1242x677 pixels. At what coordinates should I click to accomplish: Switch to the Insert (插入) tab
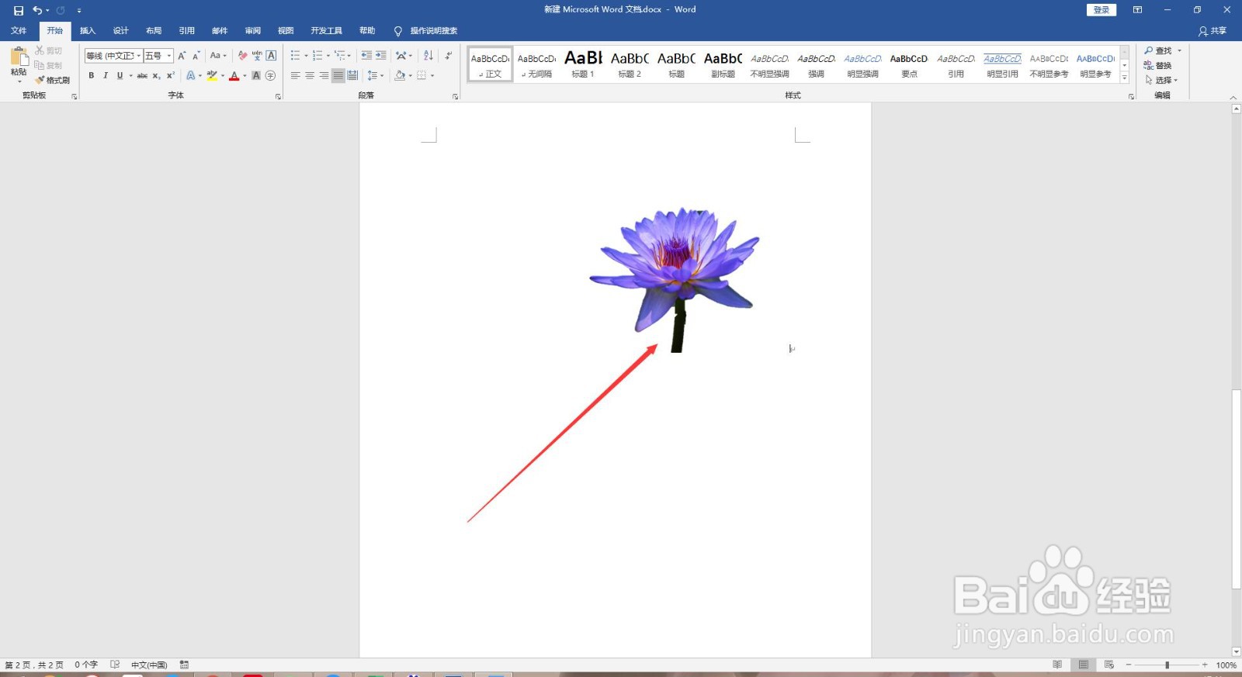(x=88, y=31)
